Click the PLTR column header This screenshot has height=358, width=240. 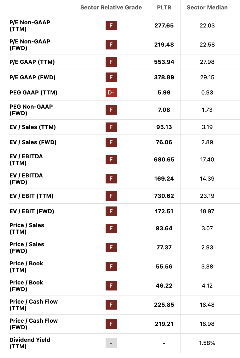164,8
